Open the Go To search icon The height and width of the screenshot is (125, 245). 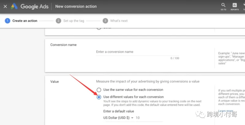(223, 7)
